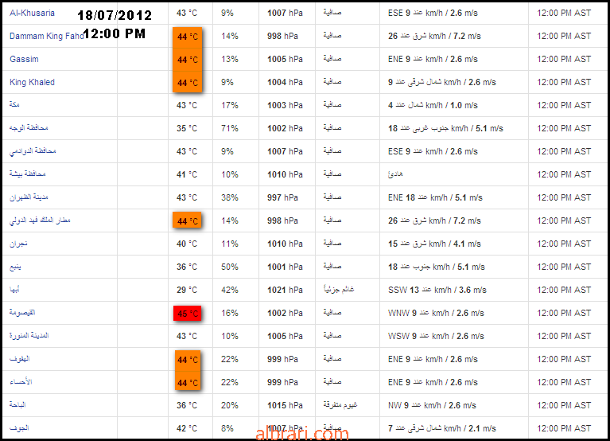Viewport: 610px width, 441px height.
Task: Open the الباحة city link
Action: click(x=17, y=405)
